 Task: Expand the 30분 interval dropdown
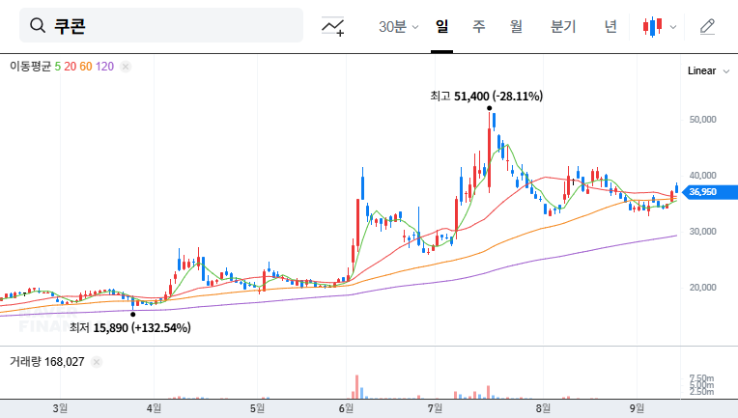tap(398, 26)
